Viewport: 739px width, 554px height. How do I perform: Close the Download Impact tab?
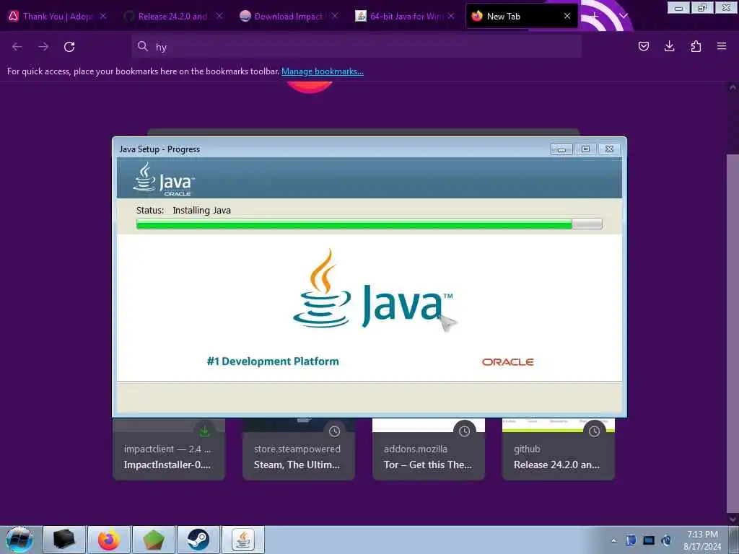point(335,17)
